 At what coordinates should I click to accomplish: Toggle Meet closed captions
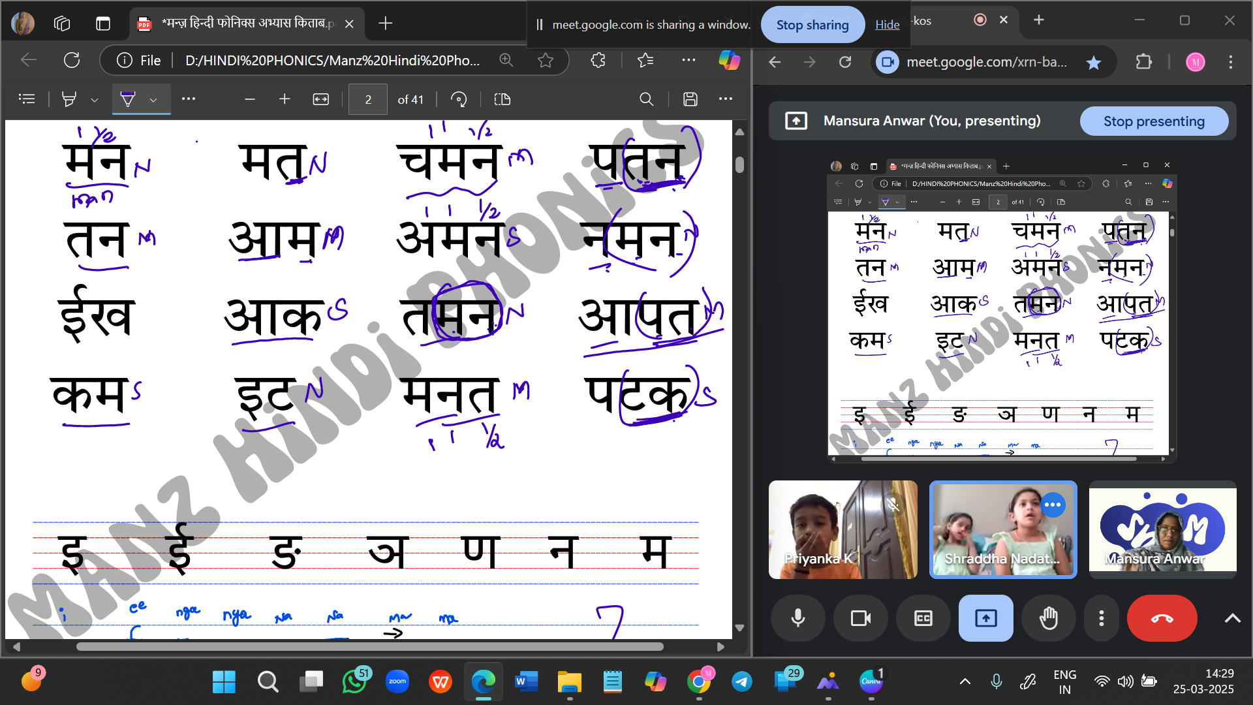pyautogui.click(x=923, y=618)
